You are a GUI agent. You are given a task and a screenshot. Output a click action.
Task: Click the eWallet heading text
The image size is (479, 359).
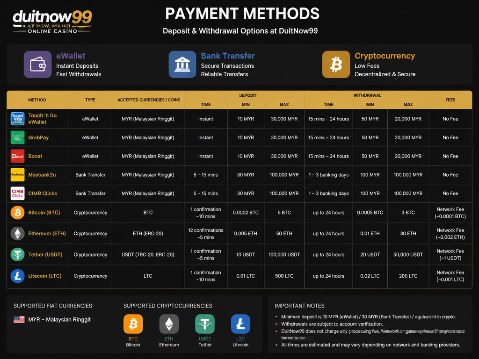click(x=71, y=56)
